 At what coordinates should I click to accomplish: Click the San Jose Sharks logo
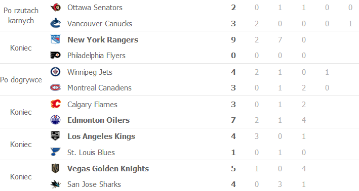55,184
